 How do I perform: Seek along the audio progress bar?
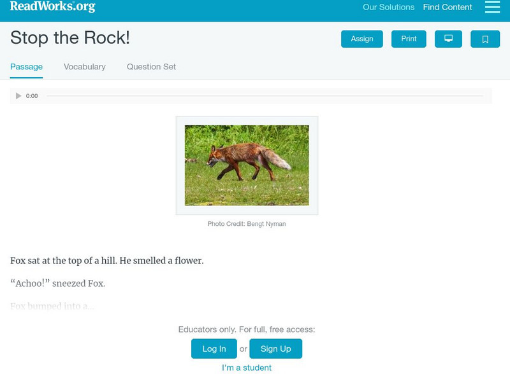click(265, 96)
